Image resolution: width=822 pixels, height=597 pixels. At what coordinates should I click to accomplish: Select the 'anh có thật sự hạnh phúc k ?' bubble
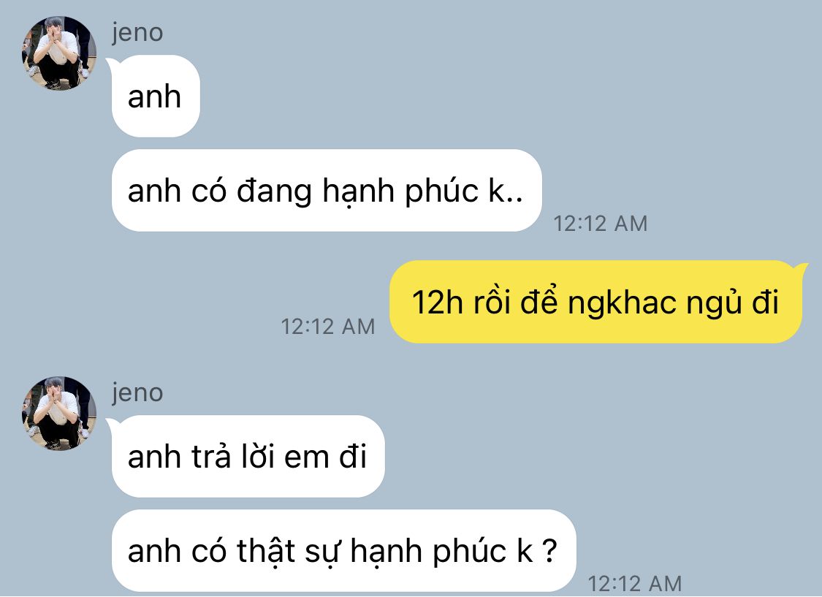pyautogui.click(x=344, y=550)
